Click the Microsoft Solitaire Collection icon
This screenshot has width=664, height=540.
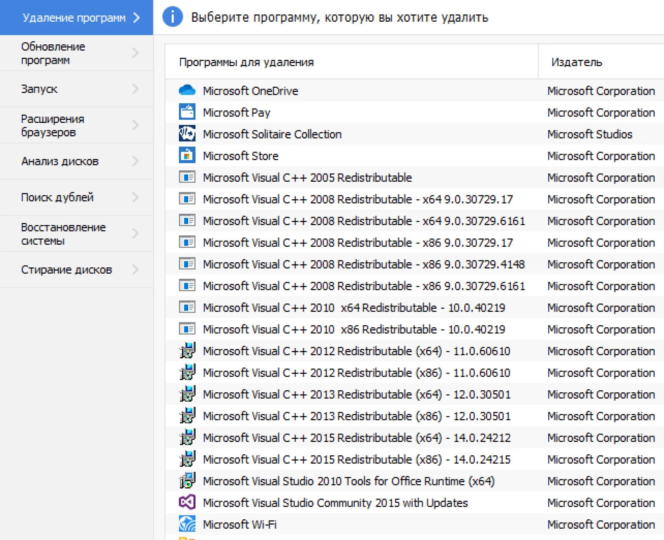pyautogui.click(x=187, y=134)
